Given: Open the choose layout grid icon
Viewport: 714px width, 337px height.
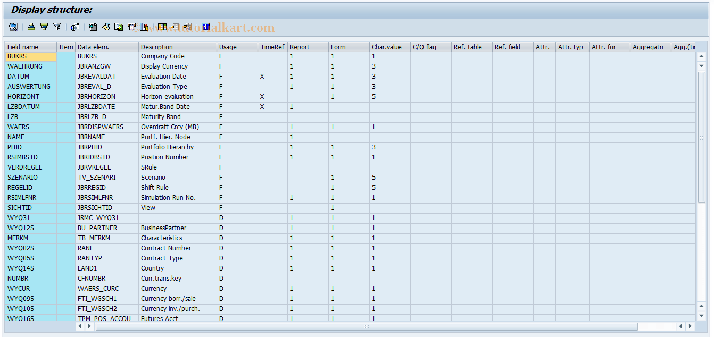Looking at the screenshot, I should [162, 27].
